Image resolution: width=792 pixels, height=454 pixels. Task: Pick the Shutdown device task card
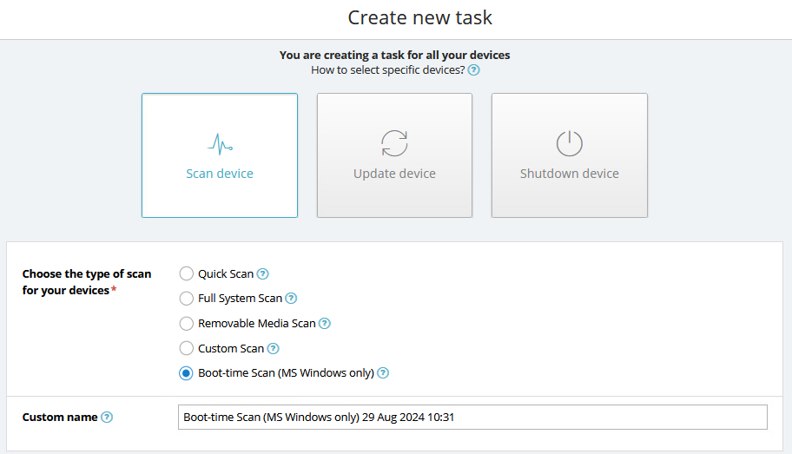[x=570, y=155]
